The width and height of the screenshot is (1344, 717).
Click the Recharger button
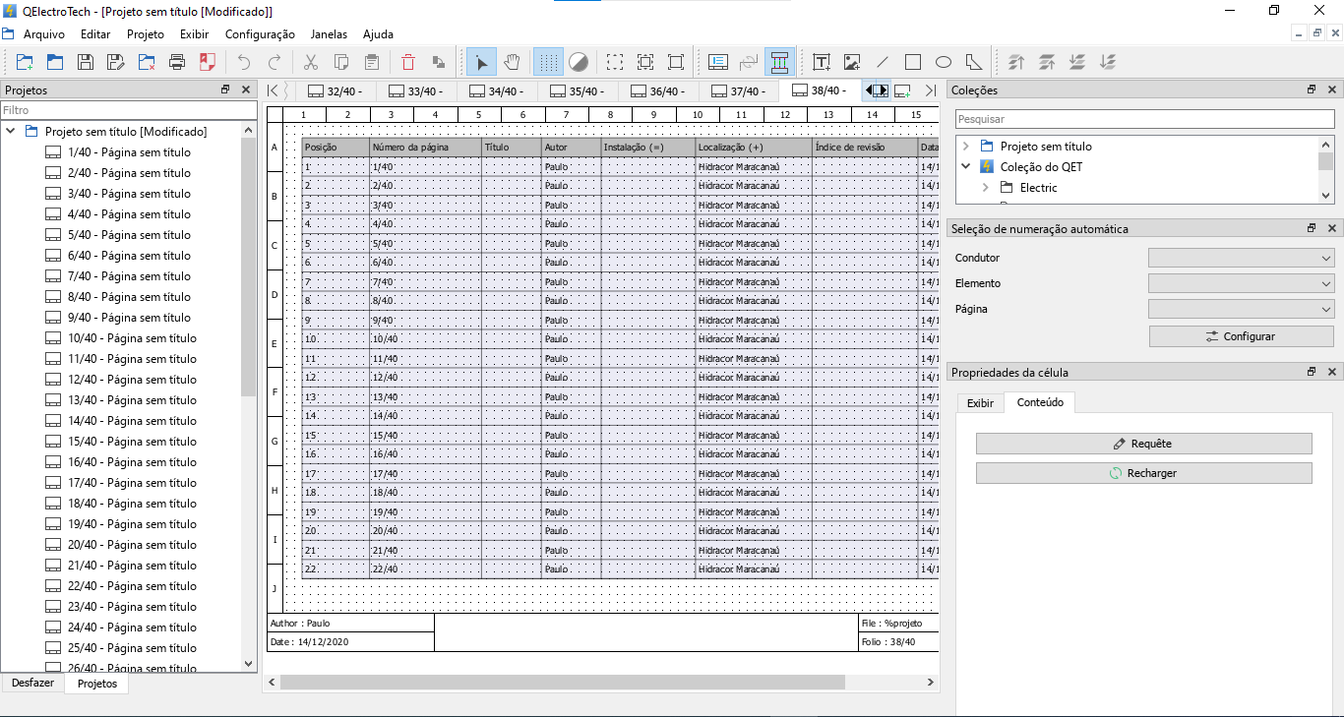(x=1143, y=473)
